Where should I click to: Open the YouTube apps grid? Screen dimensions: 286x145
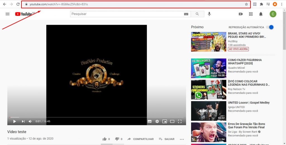click(251, 14)
